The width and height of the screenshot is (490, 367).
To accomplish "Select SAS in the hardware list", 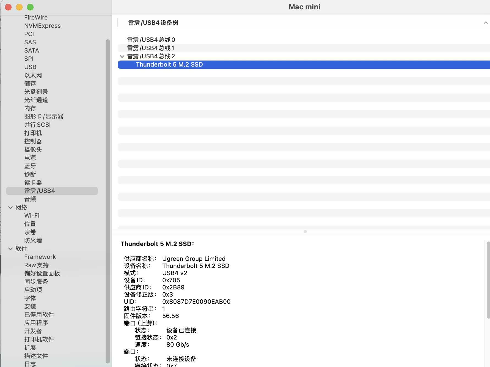I will [x=30, y=42].
